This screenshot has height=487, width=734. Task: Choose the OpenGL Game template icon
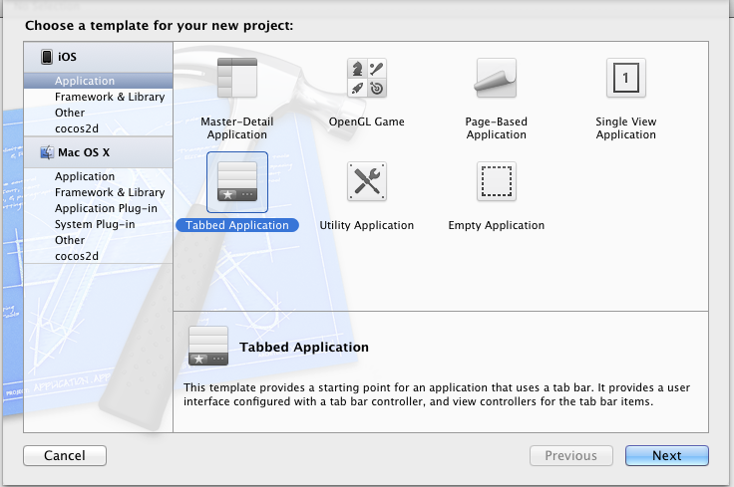tap(367, 78)
